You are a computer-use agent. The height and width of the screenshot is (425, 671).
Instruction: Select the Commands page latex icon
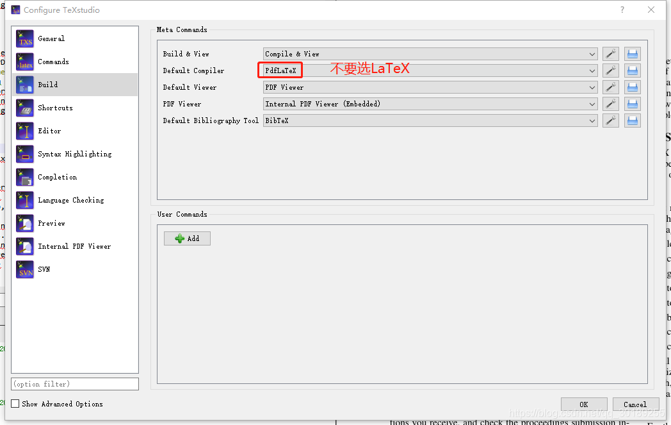[25, 62]
